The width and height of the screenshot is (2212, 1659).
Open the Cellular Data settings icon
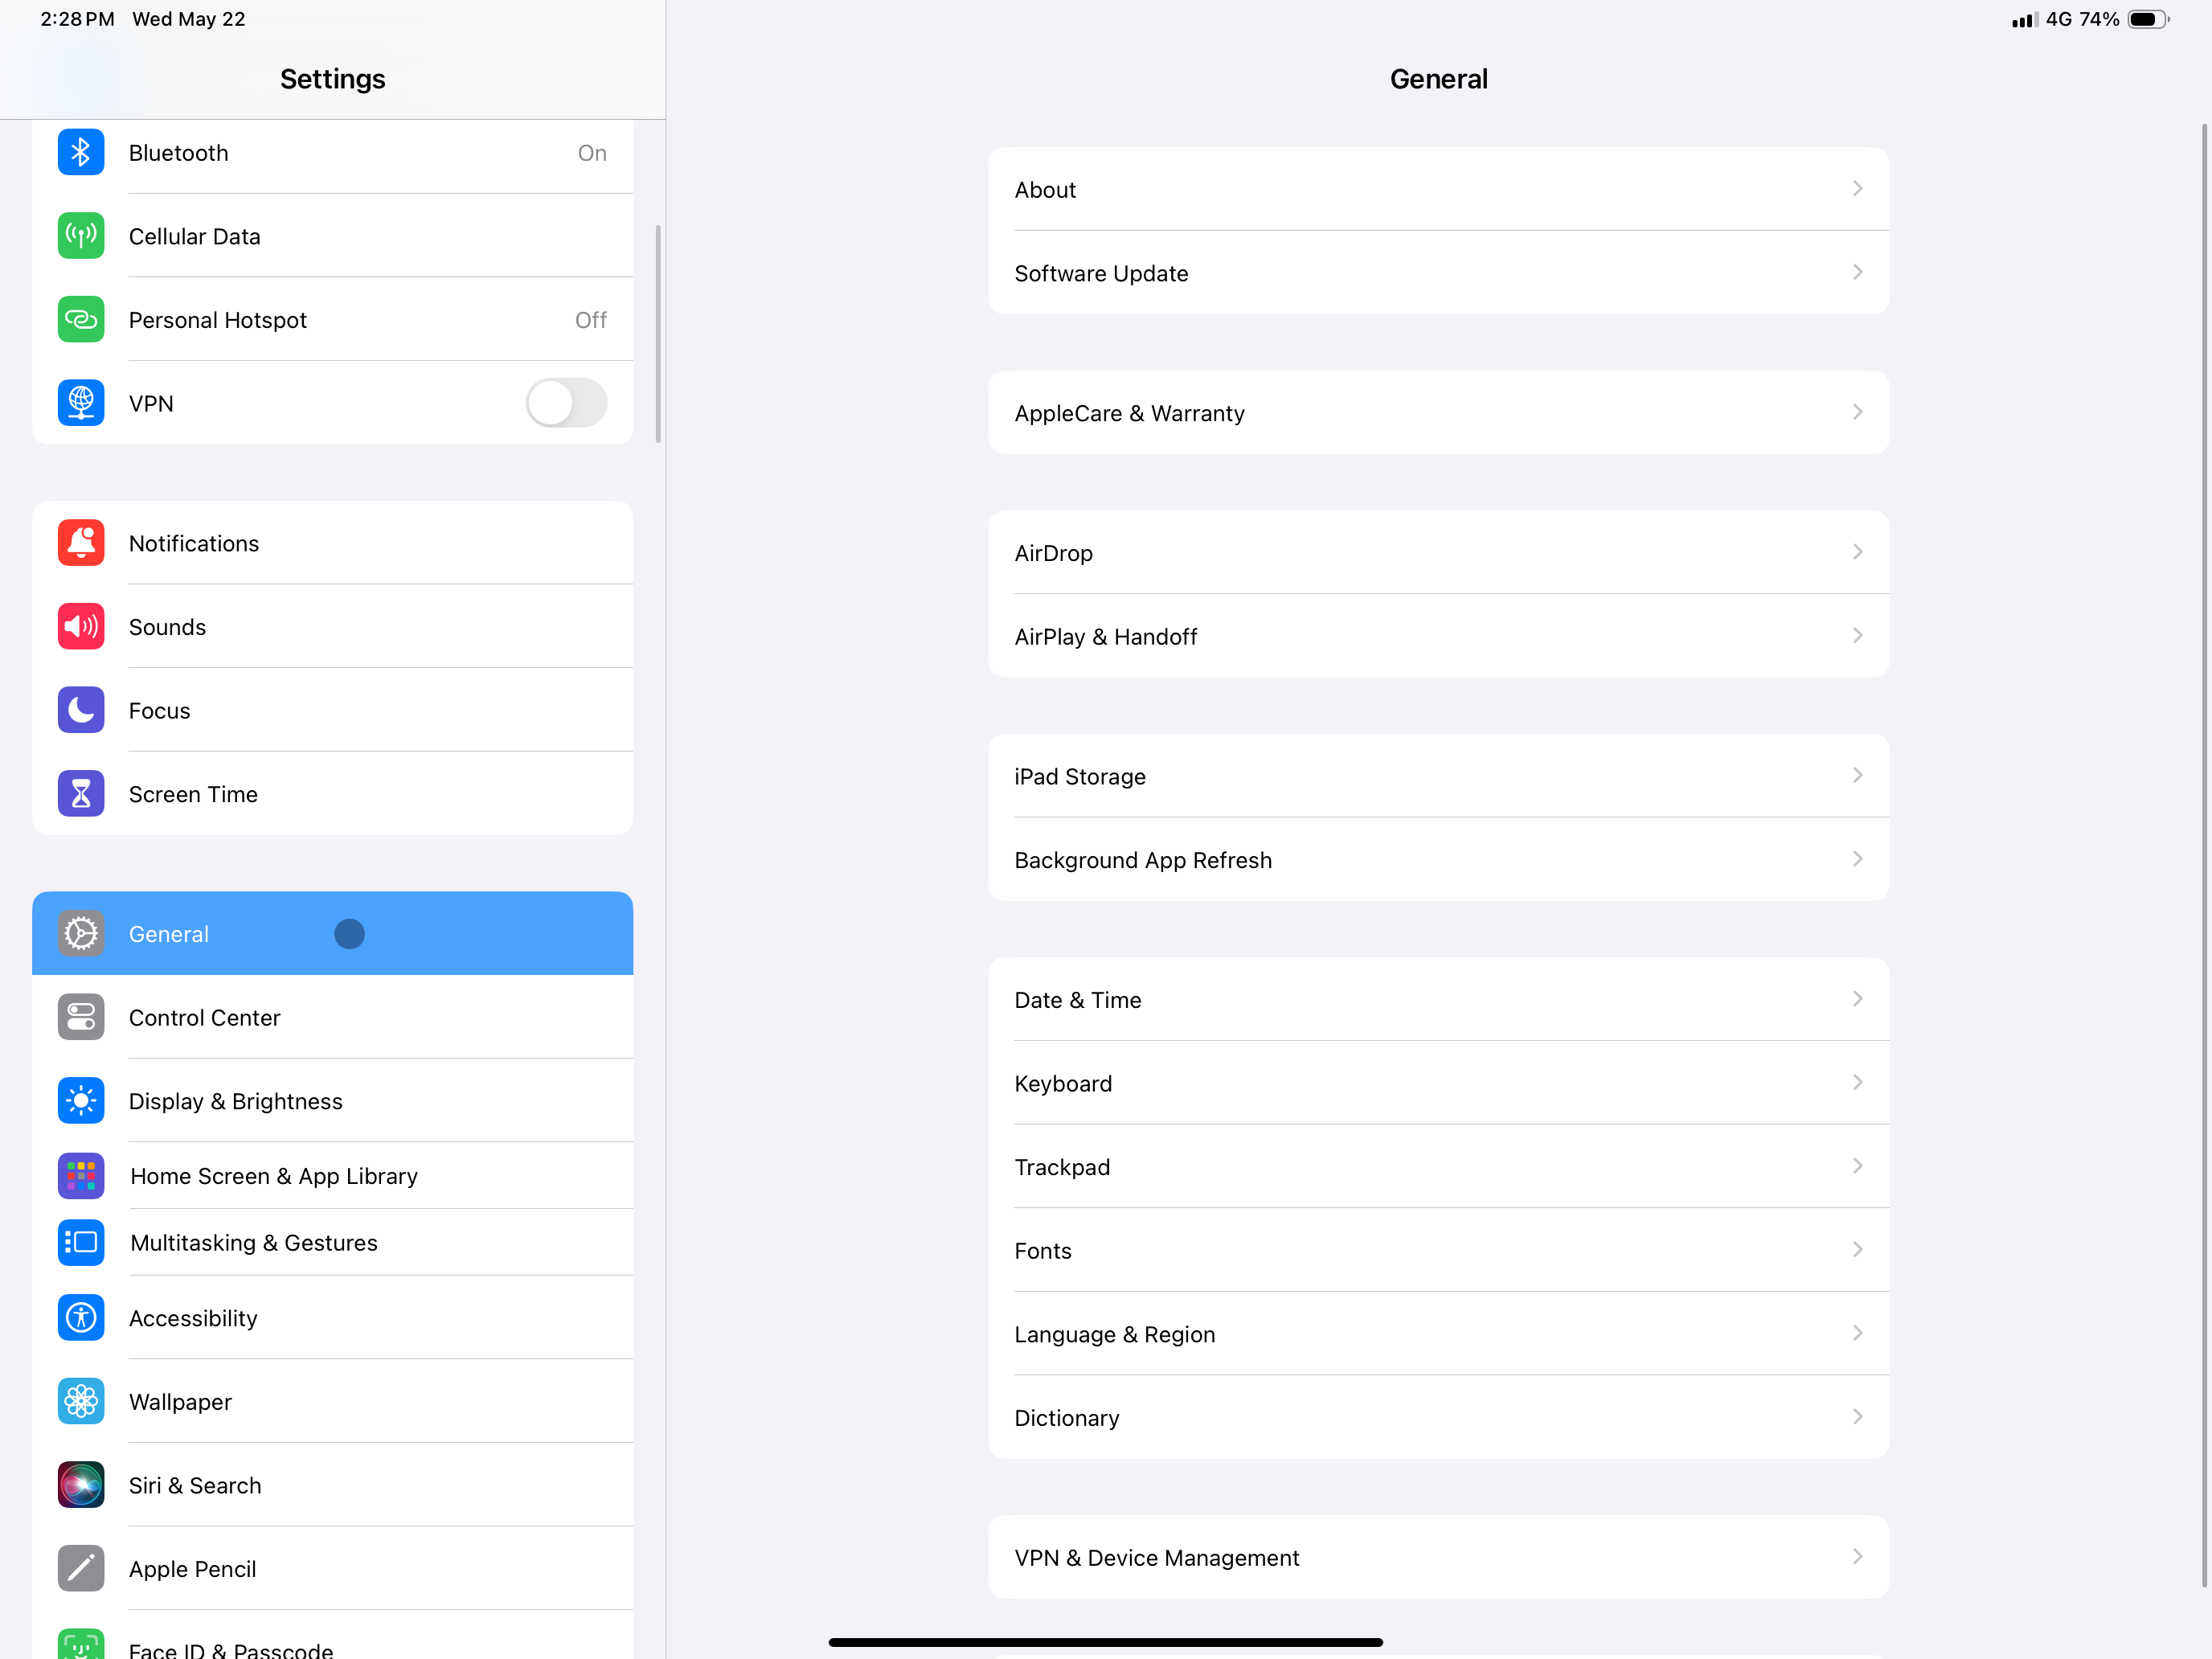tap(80, 236)
